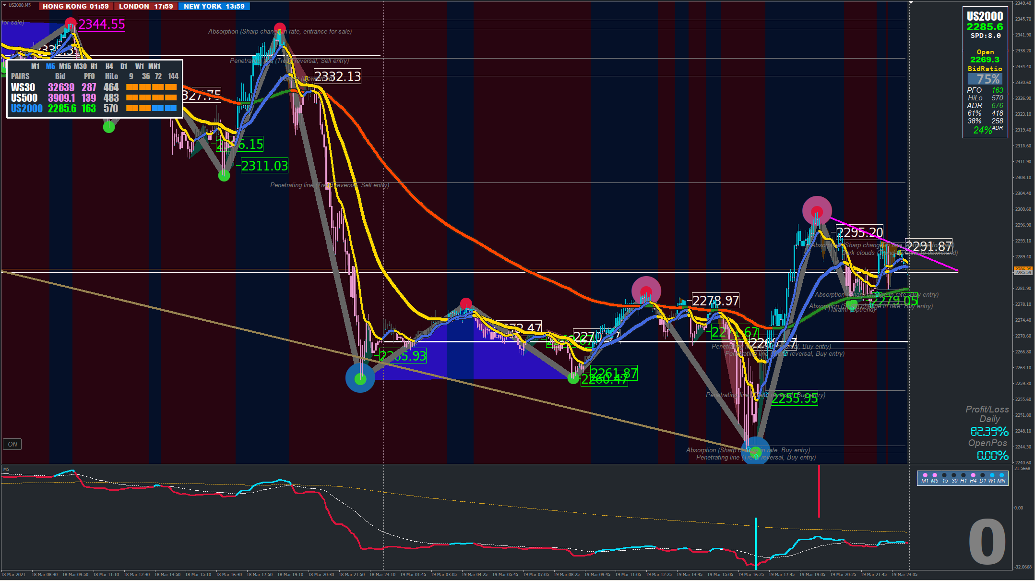Switch dashboard to H4 timeframe

[x=109, y=66]
